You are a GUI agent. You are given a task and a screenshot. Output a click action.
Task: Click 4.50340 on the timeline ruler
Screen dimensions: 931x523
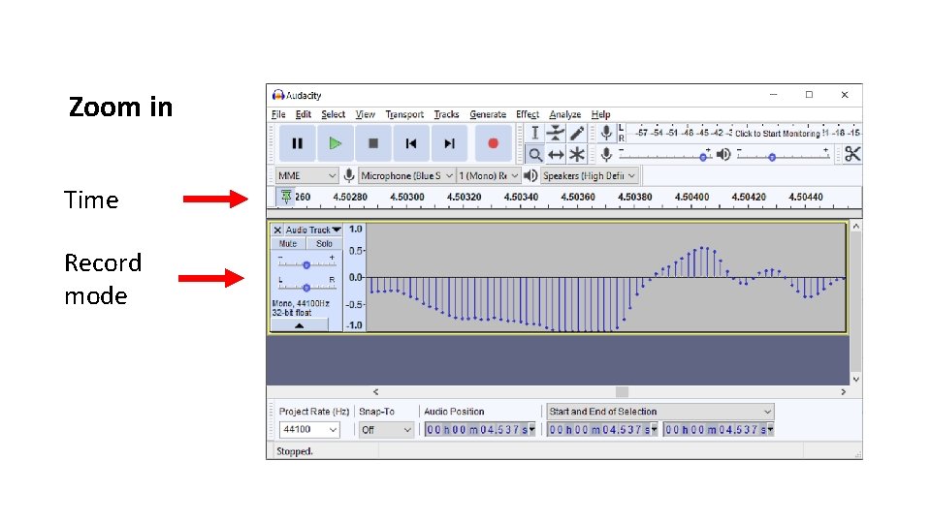[521, 197]
